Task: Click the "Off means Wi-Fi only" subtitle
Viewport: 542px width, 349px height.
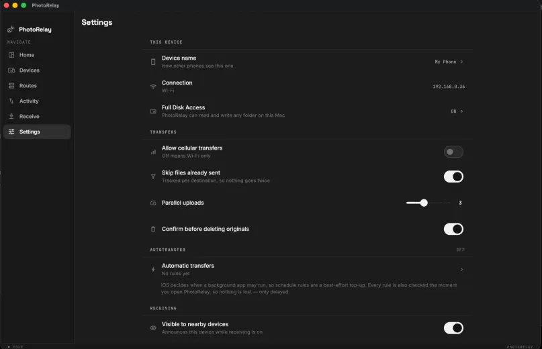Action: (x=186, y=156)
